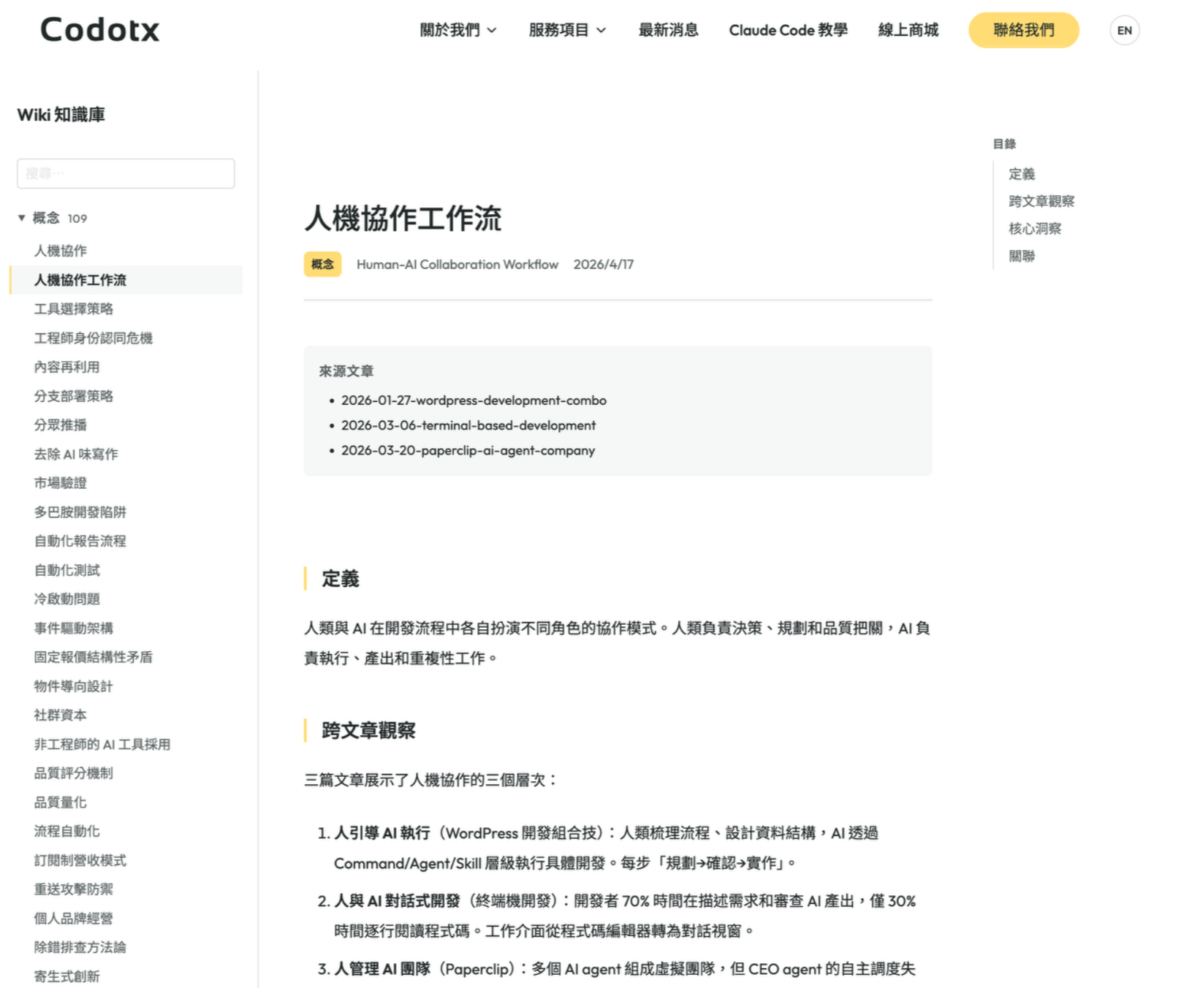Jump to 定義 in table of contents
The width and height of the screenshot is (1181, 988).
click(1022, 174)
